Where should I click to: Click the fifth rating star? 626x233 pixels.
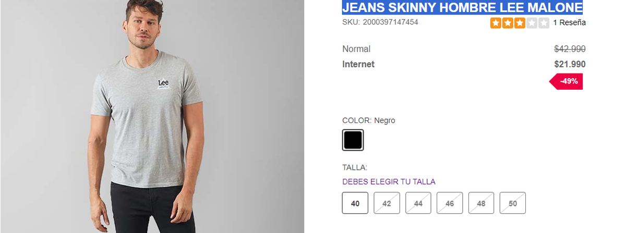click(544, 23)
